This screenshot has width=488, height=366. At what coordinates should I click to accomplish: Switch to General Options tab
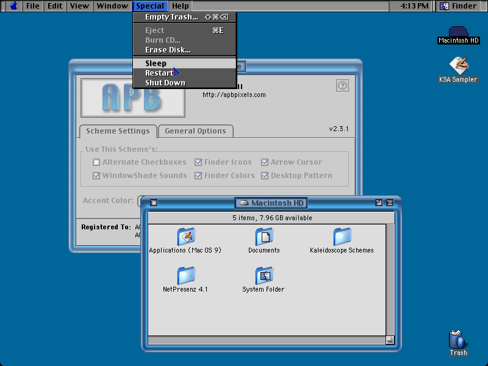tap(195, 131)
